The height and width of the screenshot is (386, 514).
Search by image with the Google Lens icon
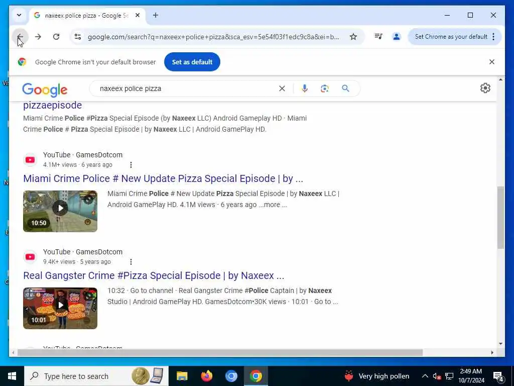click(x=325, y=88)
